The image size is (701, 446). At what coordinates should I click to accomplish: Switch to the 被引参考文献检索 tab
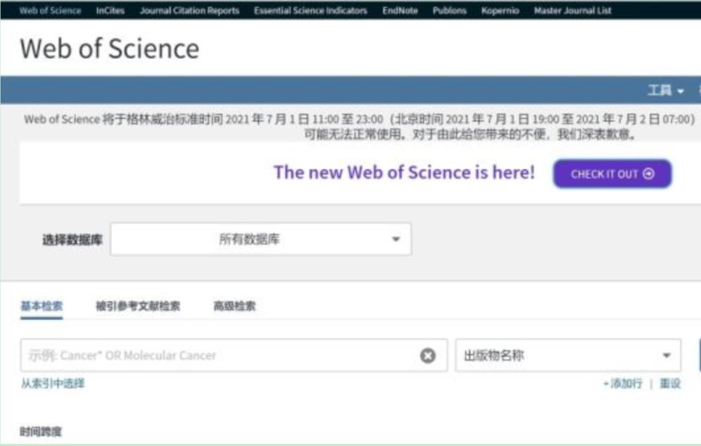pos(138,306)
